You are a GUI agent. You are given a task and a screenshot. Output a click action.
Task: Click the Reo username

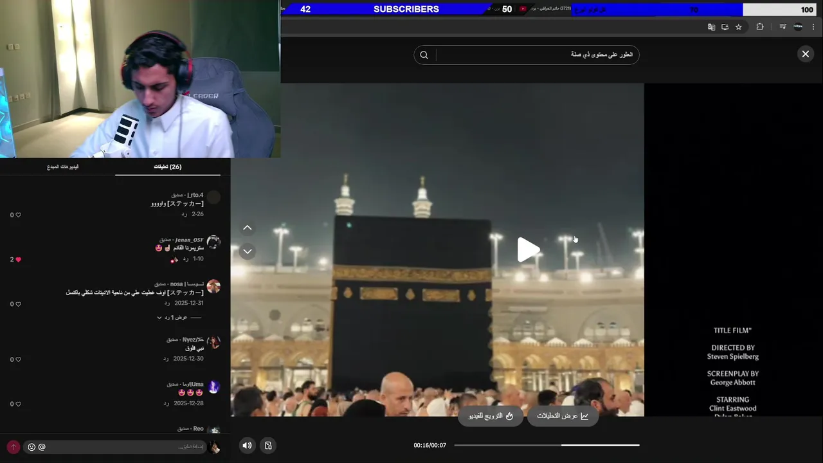[x=198, y=428]
